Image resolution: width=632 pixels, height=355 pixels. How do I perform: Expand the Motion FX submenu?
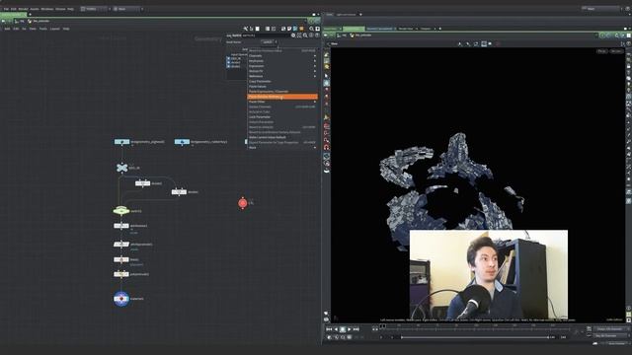282,71
